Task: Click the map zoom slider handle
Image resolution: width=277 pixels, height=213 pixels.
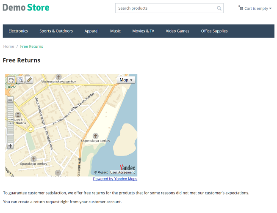Action: coord(10,135)
